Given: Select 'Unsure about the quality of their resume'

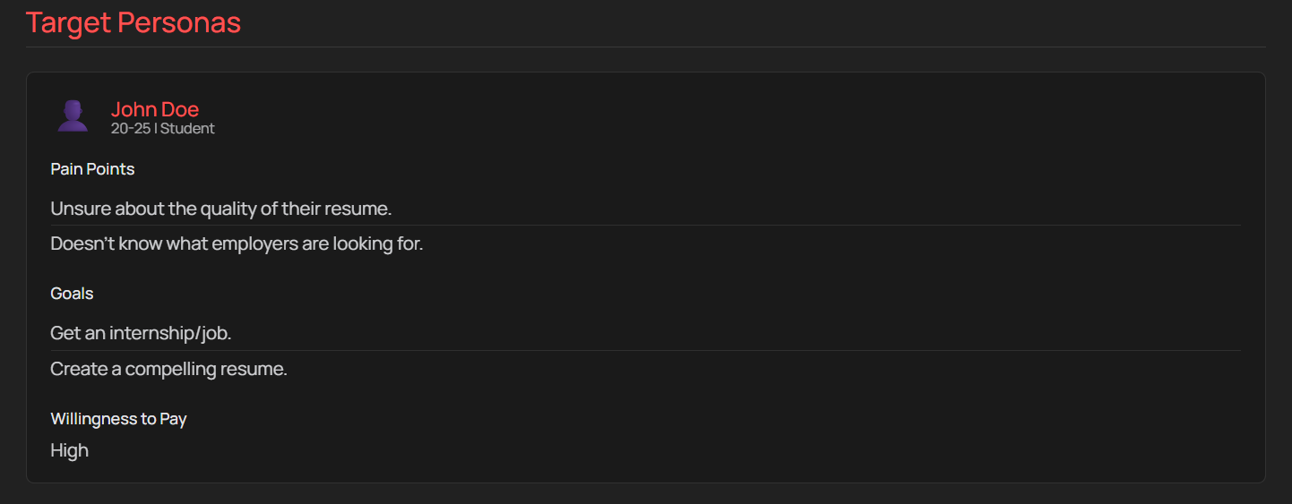Looking at the screenshot, I should 221,209.
